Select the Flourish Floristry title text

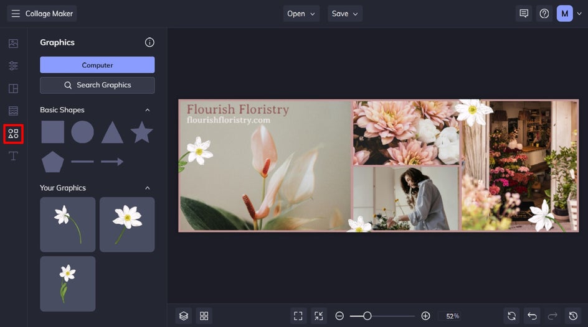pyautogui.click(x=238, y=109)
